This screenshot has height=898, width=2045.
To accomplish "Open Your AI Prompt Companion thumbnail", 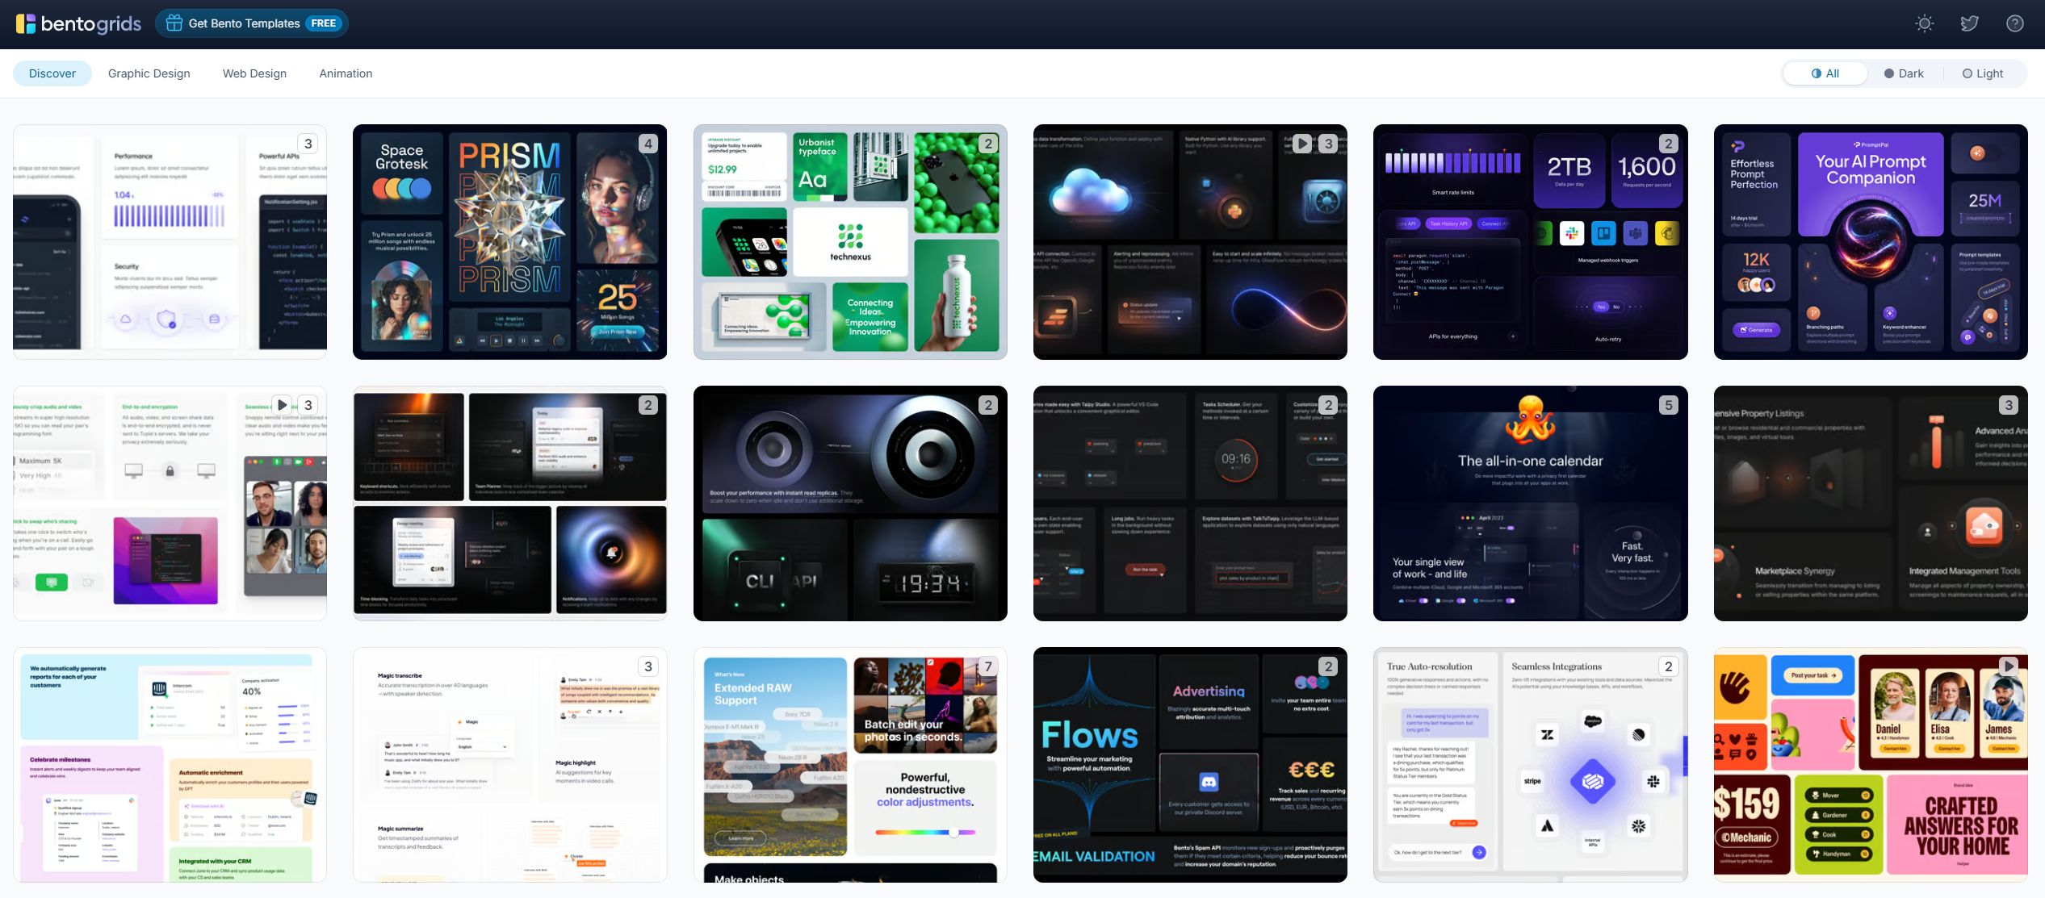I will pos(1870,242).
